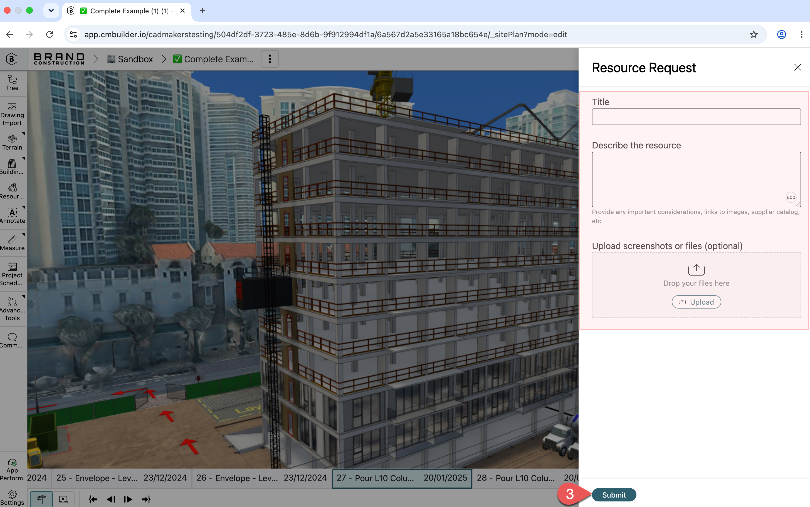
Task: View site information for the URL
Action: (x=73, y=34)
